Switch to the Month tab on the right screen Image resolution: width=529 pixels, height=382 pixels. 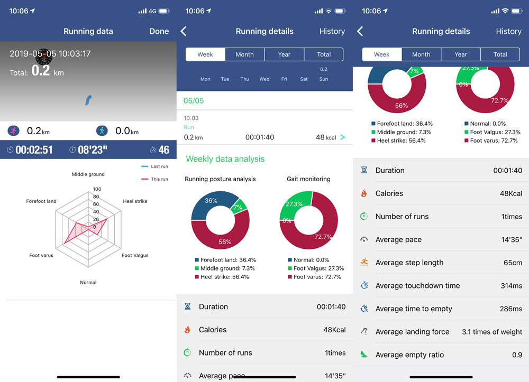pos(421,54)
